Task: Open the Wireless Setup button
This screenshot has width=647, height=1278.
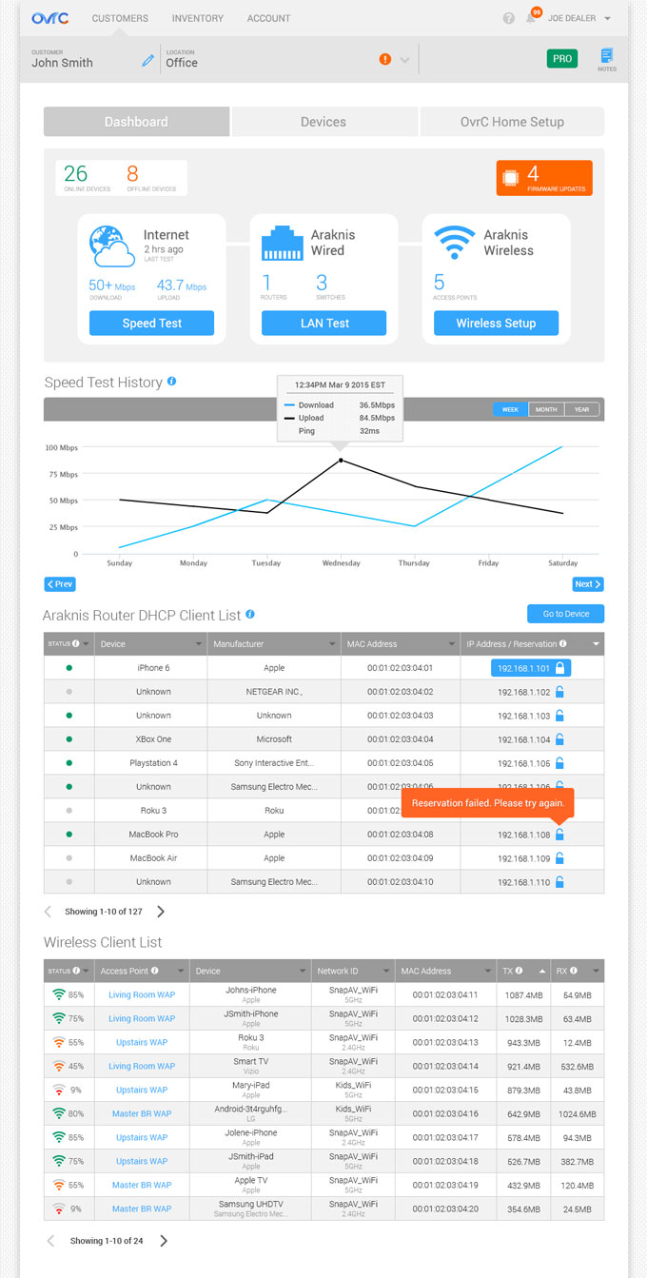Action: click(x=496, y=324)
